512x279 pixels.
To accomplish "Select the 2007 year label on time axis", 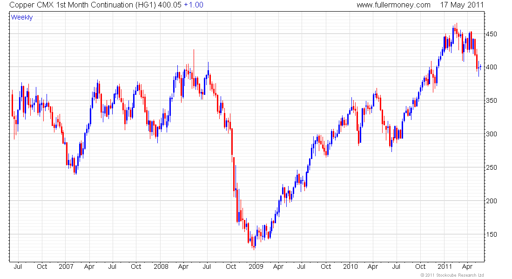I will pyautogui.click(x=66, y=266).
